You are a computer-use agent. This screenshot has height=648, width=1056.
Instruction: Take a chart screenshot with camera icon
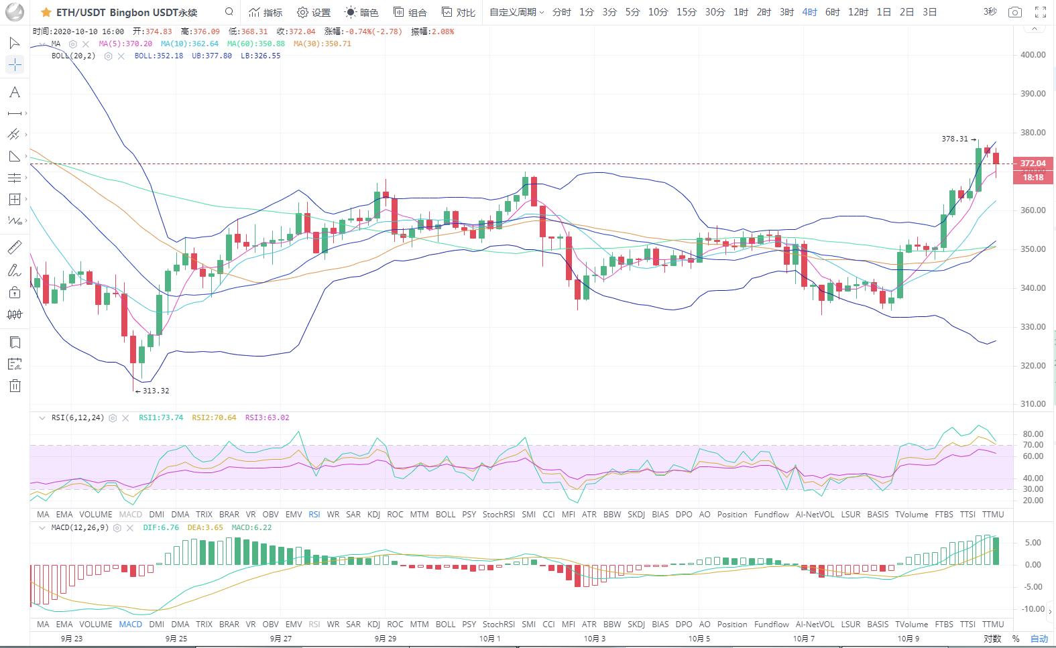point(1015,12)
